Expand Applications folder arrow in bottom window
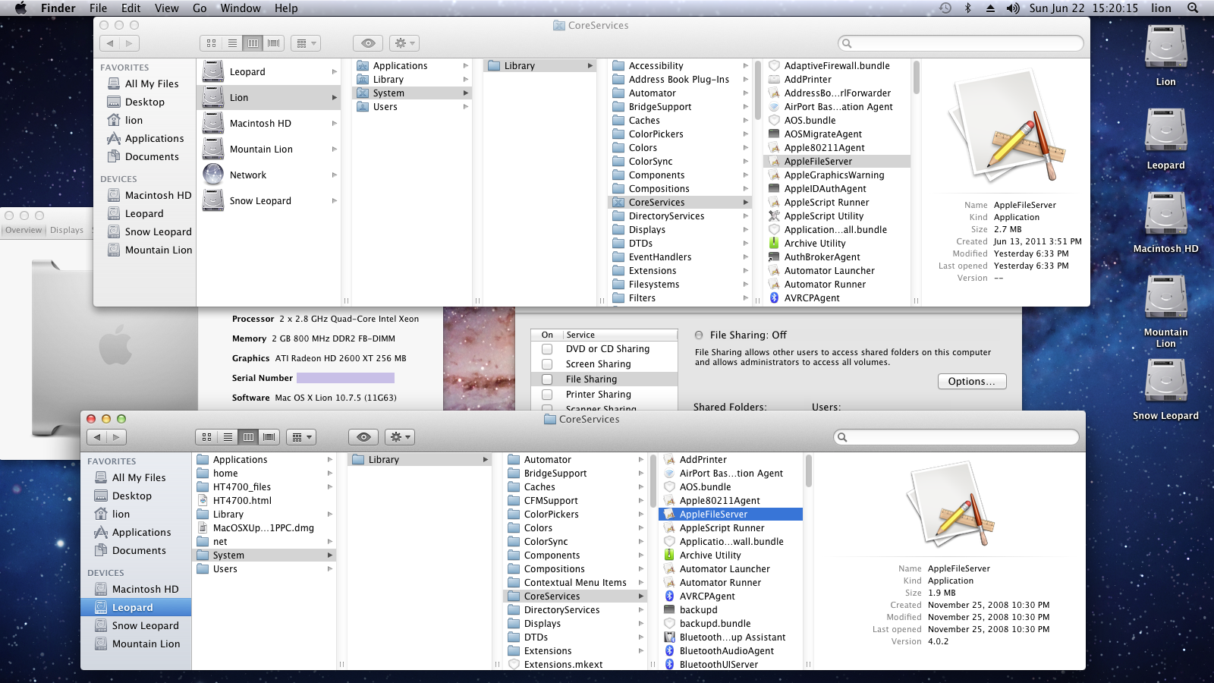Viewport: 1214px width, 683px height. tap(330, 460)
